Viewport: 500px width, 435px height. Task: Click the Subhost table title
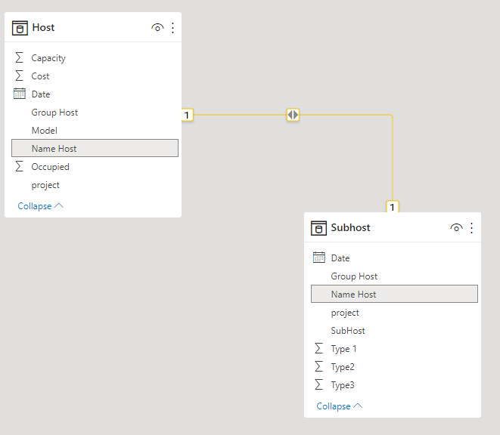coord(350,227)
